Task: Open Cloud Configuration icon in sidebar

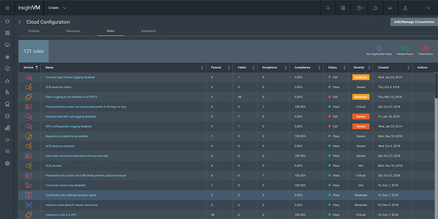Action: pos(7,140)
